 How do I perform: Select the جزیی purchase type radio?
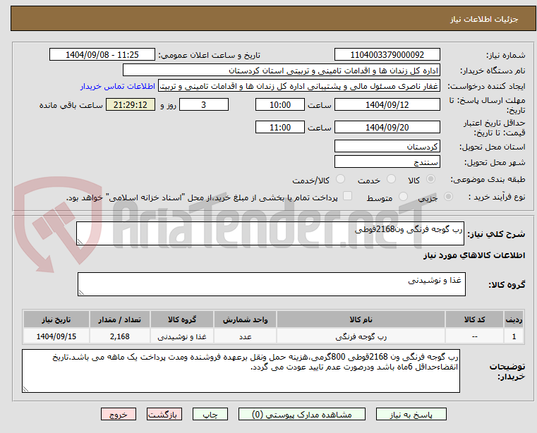448,197
